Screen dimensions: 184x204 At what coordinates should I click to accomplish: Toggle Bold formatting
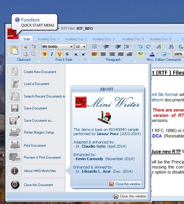[45, 54]
